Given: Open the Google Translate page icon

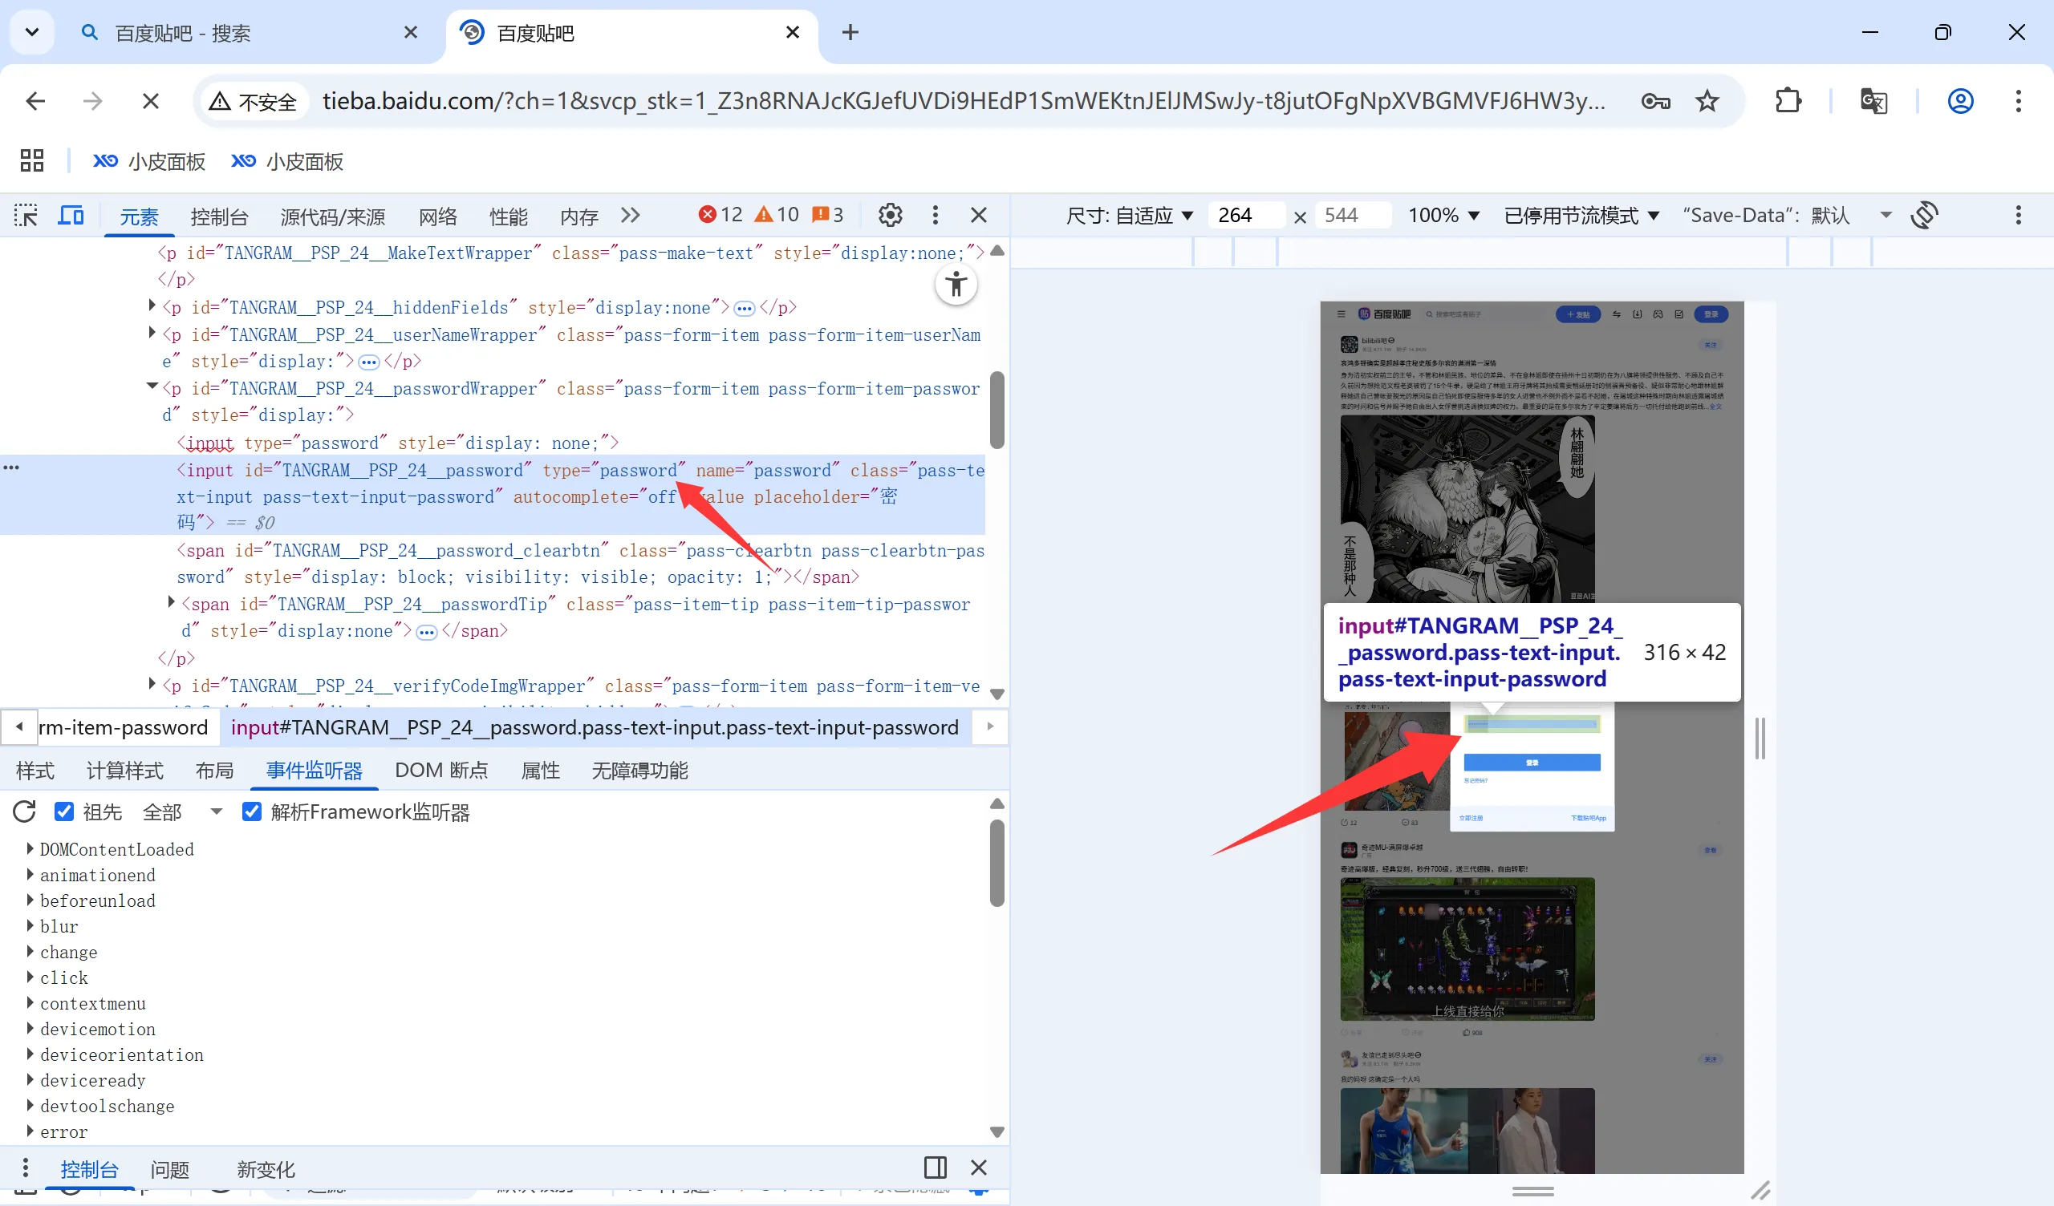Looking at the screenshot, I should [x=1873, y=101].
